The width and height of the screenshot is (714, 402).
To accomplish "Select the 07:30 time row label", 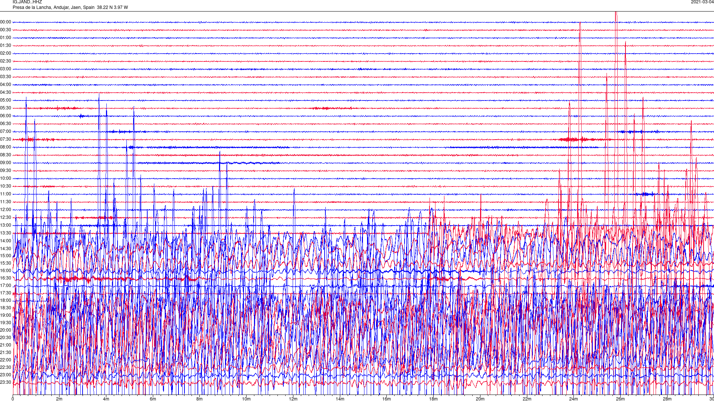I will pyautogui.click(x=6, y=140).
